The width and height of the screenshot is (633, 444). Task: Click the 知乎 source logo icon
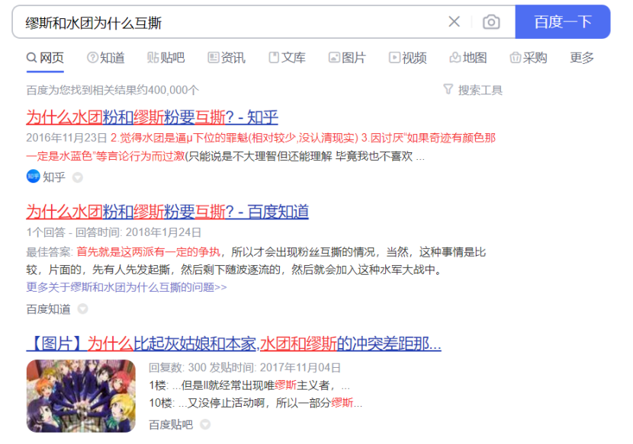[x=33, y=176]
